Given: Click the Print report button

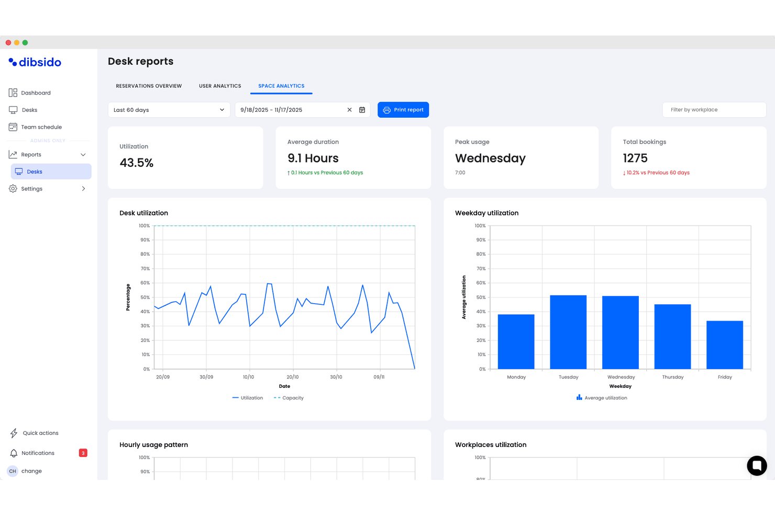Looking at the screenshot, I should 403,110.
